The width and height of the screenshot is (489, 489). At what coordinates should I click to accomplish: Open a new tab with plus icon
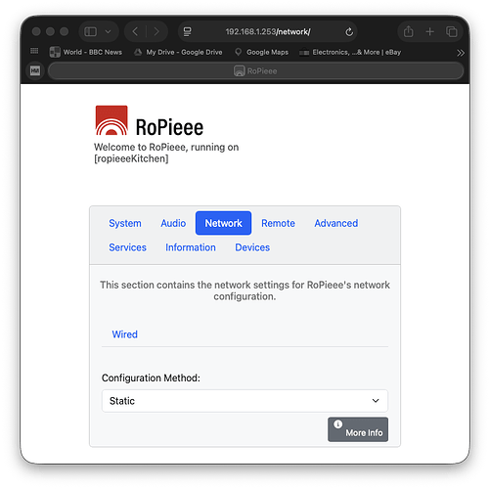[429, 31]
